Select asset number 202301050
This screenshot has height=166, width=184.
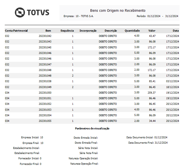[45, 93]
